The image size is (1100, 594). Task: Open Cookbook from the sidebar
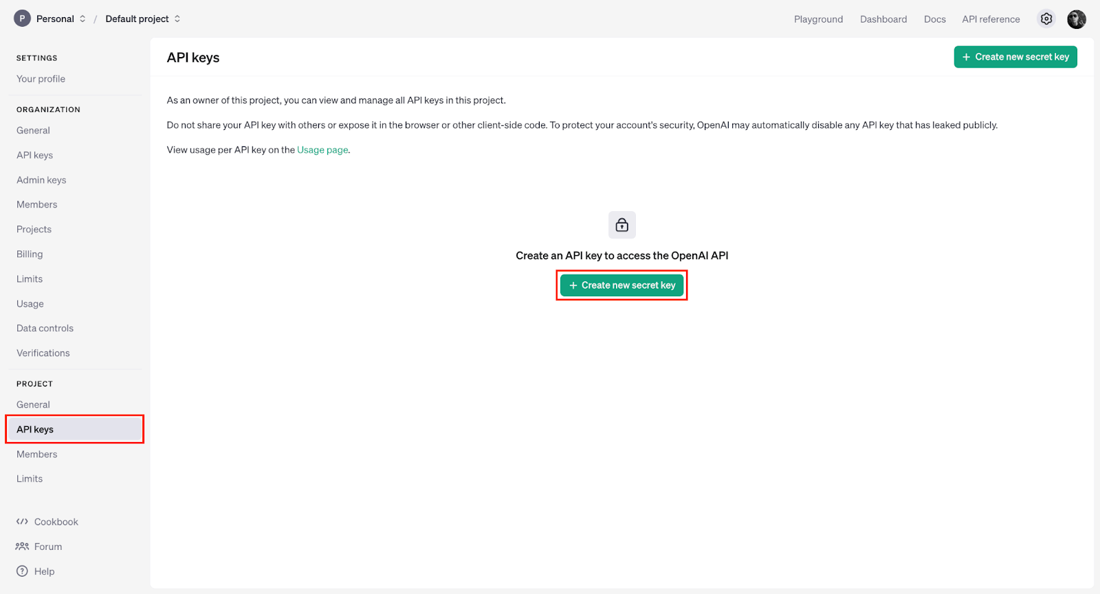tap(56, 522)
